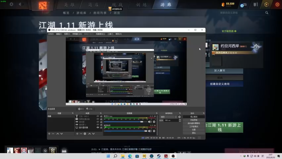Open the Dota mail icon with badge
The width and height of the screenshot is (282, 159).
tap(243, 5)
